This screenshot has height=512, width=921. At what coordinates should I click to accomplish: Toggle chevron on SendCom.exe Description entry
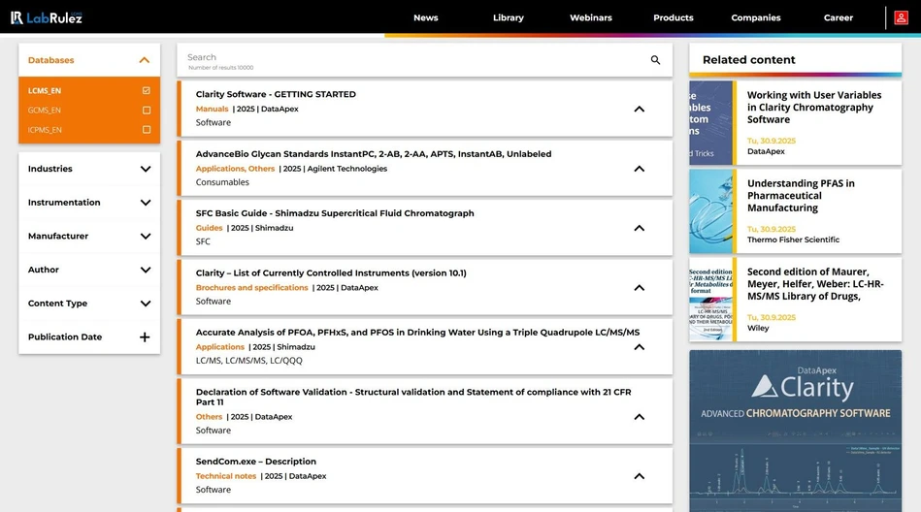(x=639, y=476)
